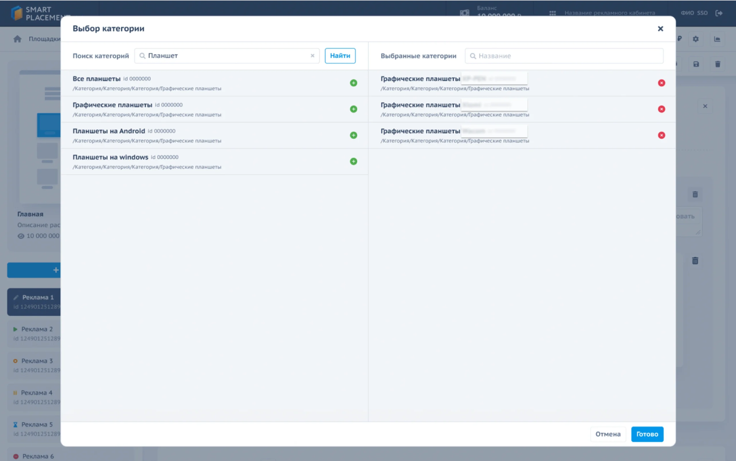Image resolution: width=736 pixels, height=461 pixels.
Task: Confirm selection with 'Готово' button
Action: 647,434
